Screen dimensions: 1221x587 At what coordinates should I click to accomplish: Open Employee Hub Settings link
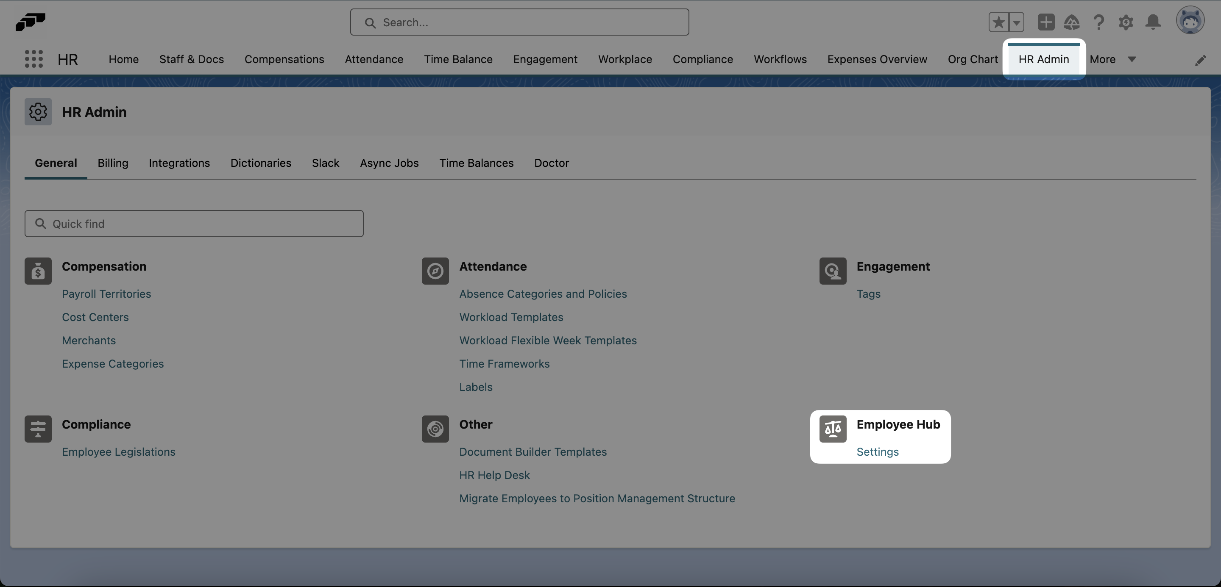[878, 452]
